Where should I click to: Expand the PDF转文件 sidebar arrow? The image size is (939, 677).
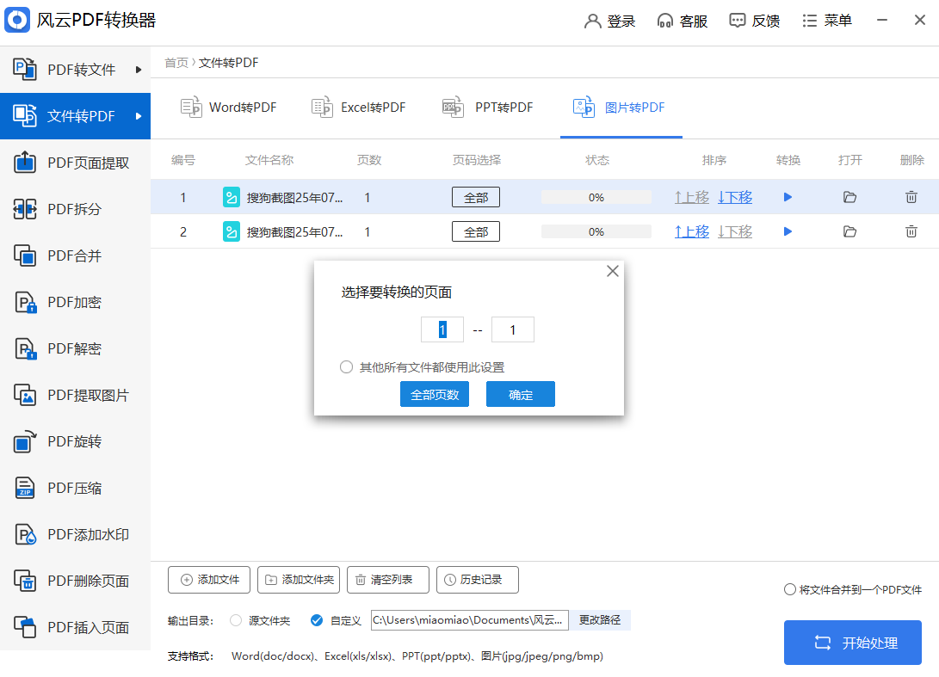(x=139, y=70)
